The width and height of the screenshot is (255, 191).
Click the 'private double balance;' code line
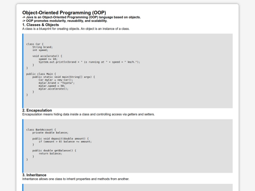pos(50,133)
